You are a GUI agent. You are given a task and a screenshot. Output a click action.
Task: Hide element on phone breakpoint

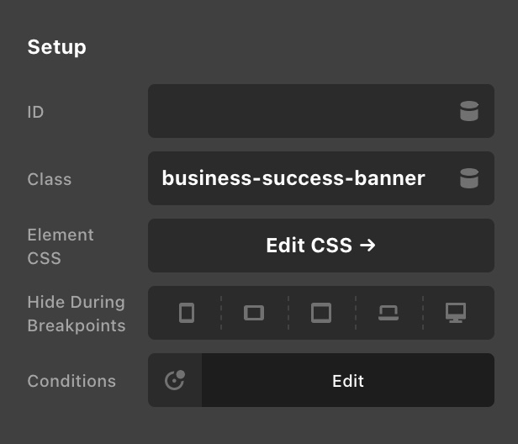coord(187,313)
